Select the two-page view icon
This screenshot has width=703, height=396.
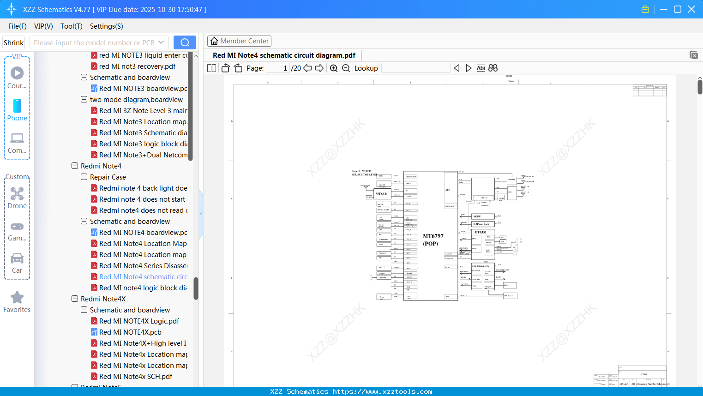211,67
